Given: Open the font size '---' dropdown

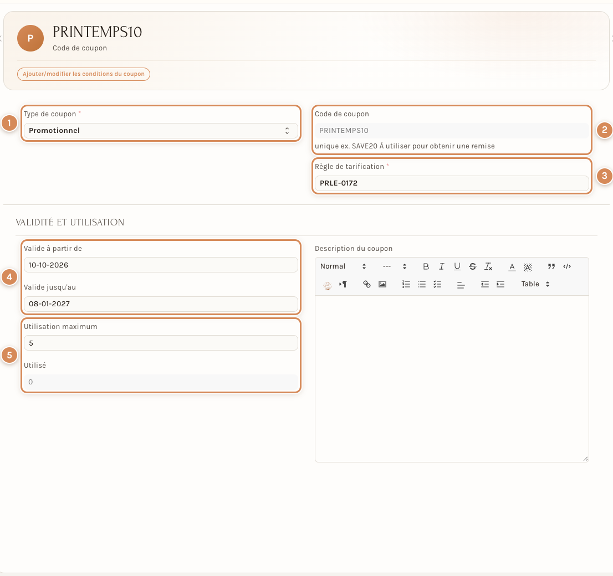Looking at the screenshot, I should tap(395, 266).
